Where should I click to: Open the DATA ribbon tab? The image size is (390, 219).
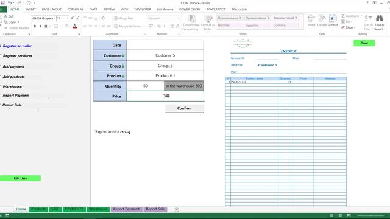pyautogui.click(x=93, y=9)
